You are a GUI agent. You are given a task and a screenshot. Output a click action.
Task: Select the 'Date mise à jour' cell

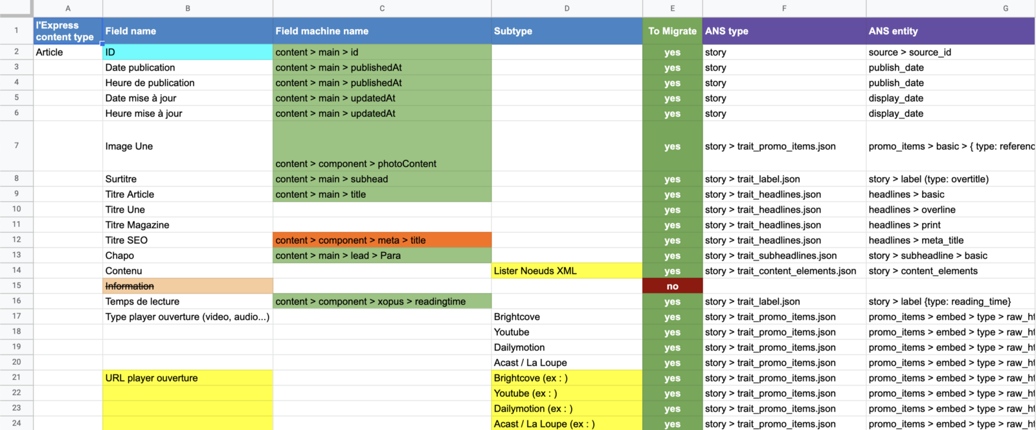pos(188,98)
